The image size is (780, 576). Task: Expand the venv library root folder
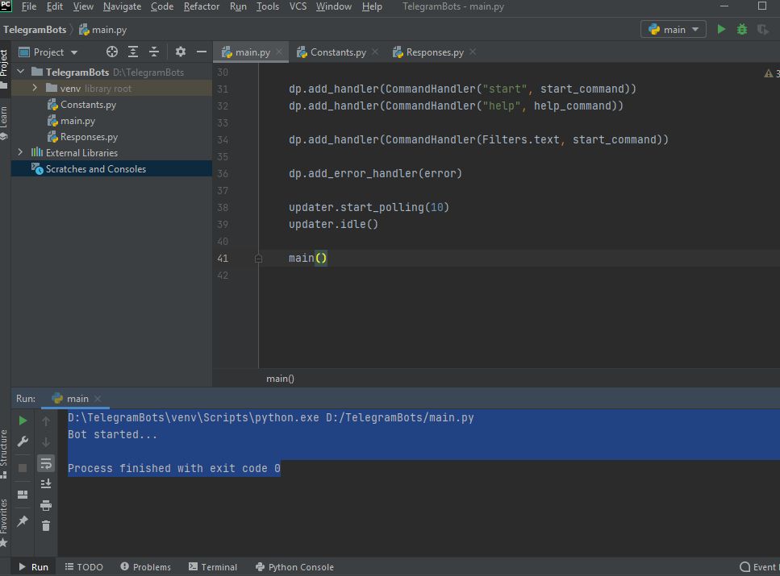point(35,88)
